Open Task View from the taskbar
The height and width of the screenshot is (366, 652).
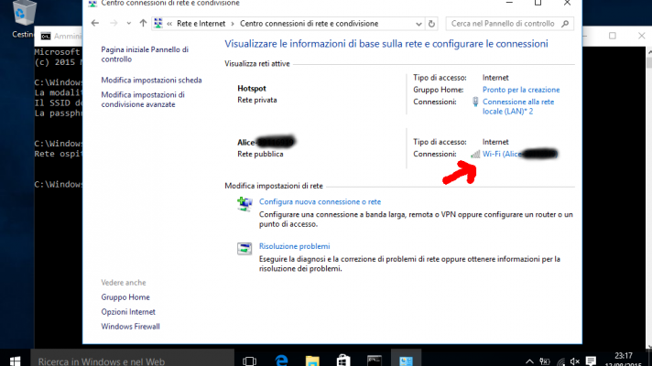coord(249,361)
